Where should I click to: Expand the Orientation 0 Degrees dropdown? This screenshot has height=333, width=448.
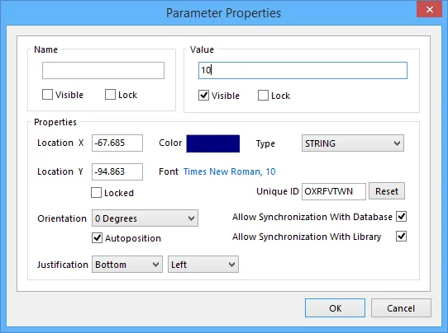pyautogui.click(x=145, y=218)
